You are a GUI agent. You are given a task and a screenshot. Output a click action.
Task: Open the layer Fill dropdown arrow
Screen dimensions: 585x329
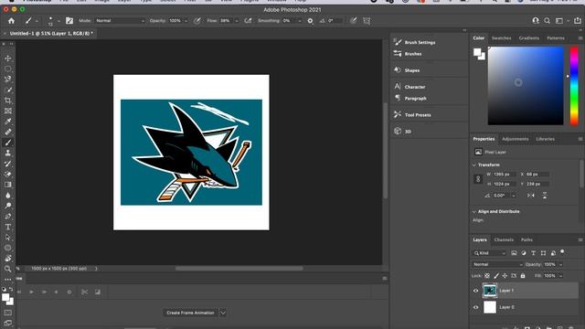(x=560, y=276)
